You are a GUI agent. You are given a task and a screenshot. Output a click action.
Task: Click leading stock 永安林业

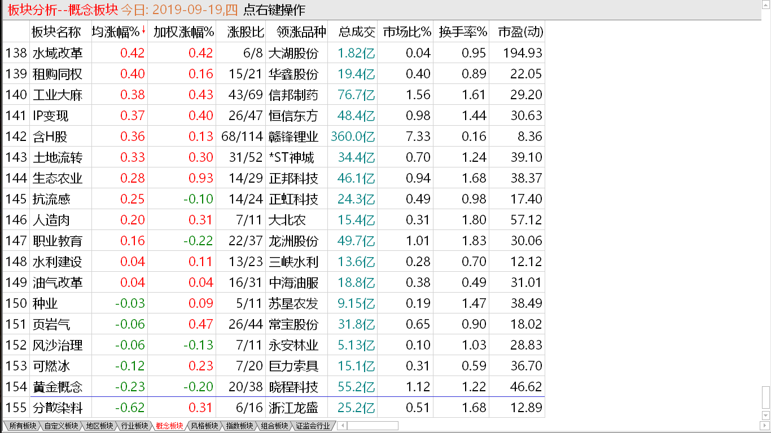[293, 345]
